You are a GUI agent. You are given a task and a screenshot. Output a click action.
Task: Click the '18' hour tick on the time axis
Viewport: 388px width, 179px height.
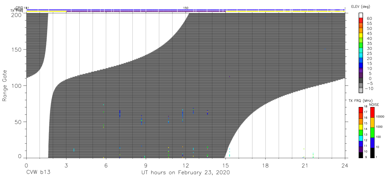click(265, 165)
